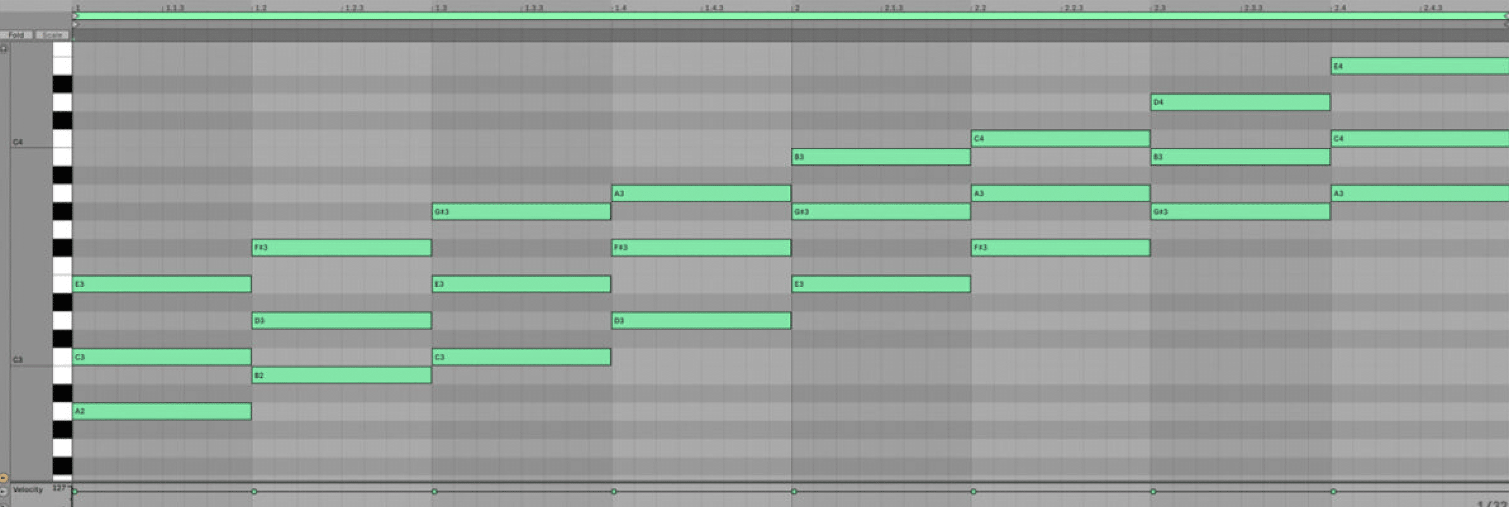
Task: Click the bar 2 marker in the time ruler
Action: click(796, 8)
